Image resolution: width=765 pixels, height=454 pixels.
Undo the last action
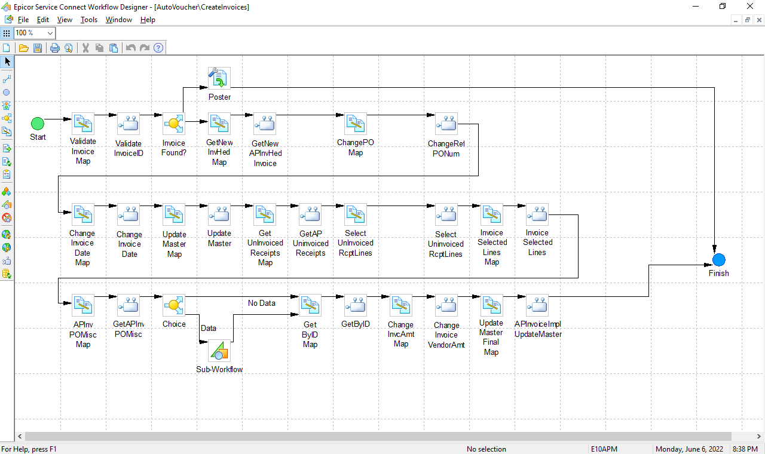(130, 48)
